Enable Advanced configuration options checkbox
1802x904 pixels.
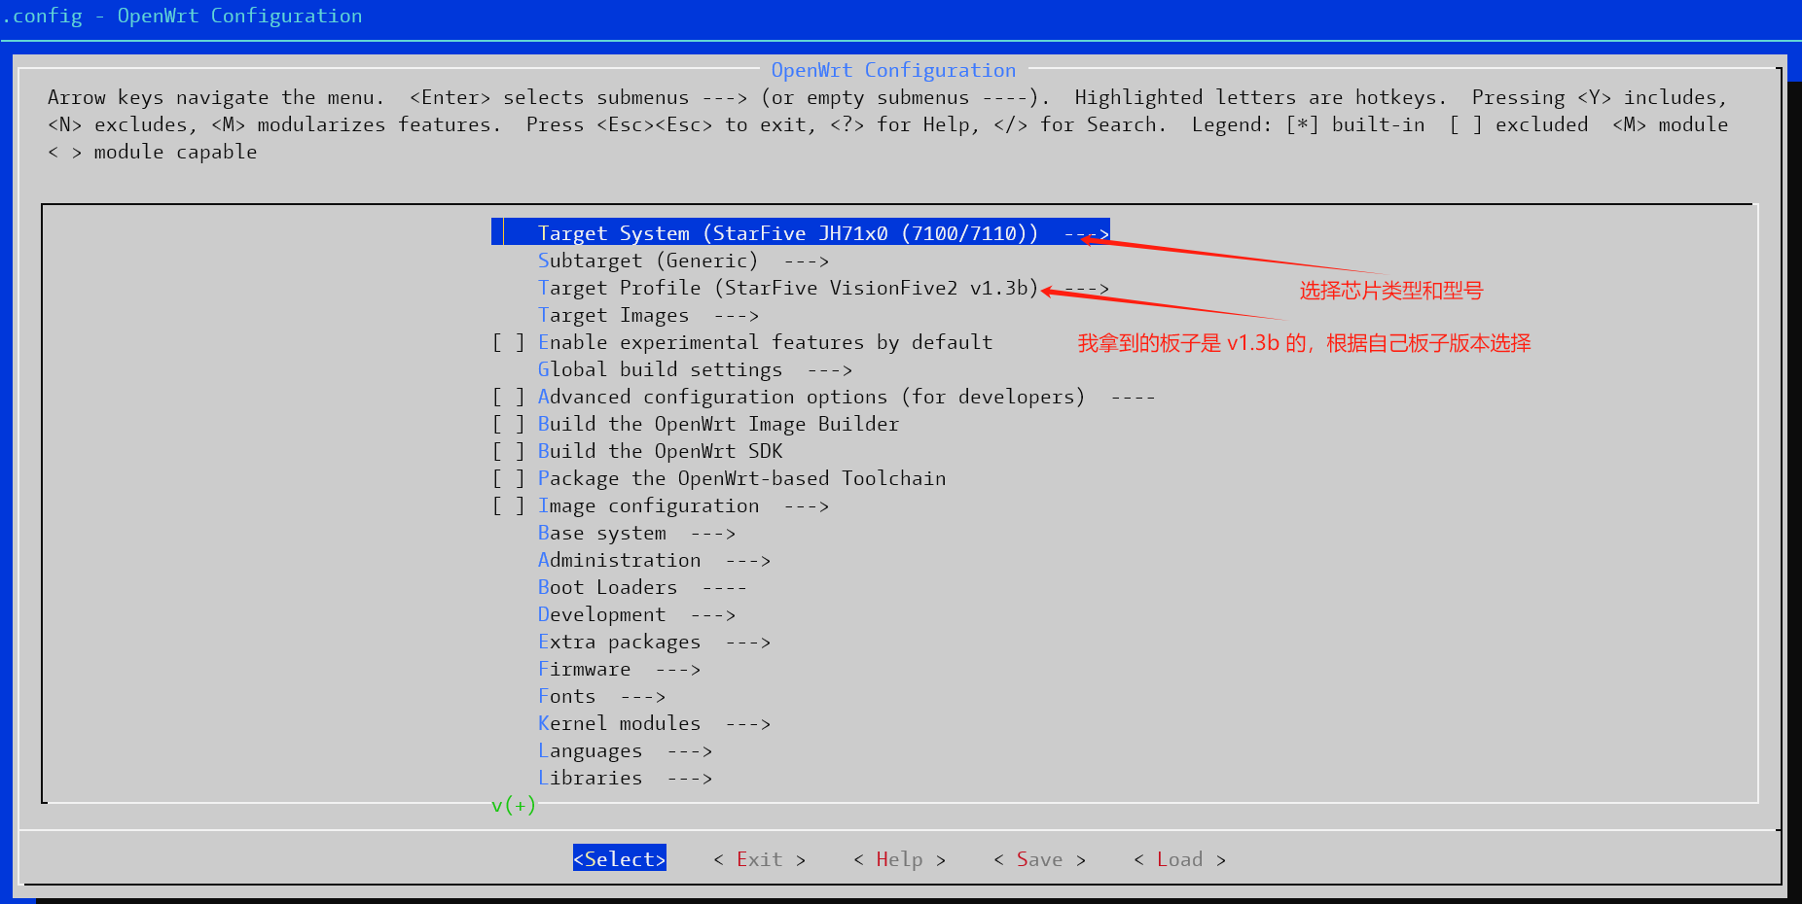tap(509, 397)
